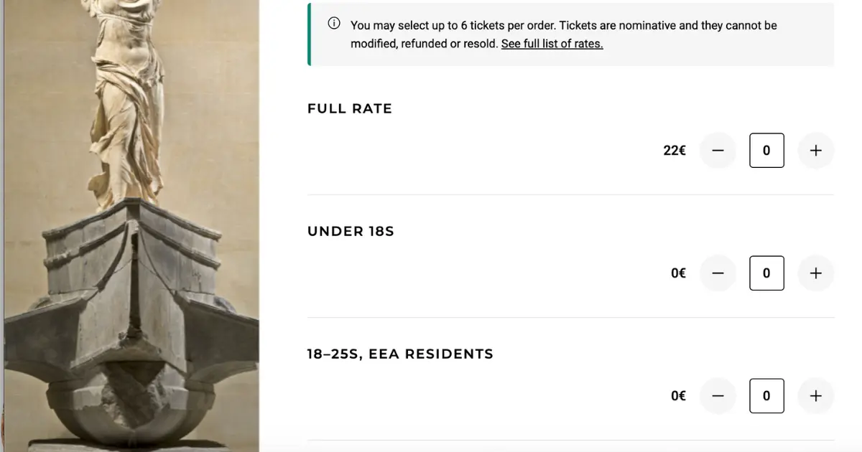Remove an Under 18s ticket with minus
Screen dimensions: 862x452
718,273
